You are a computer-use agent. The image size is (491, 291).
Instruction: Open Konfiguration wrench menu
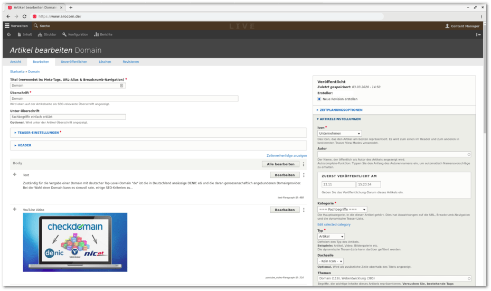(74, 35)
